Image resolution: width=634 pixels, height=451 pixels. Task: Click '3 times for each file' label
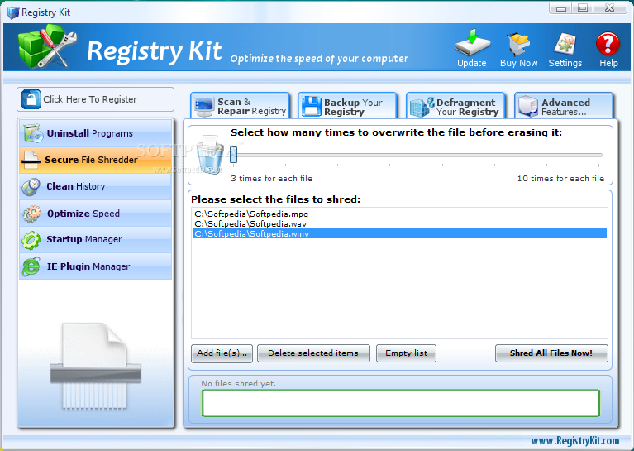pos(271,178)
